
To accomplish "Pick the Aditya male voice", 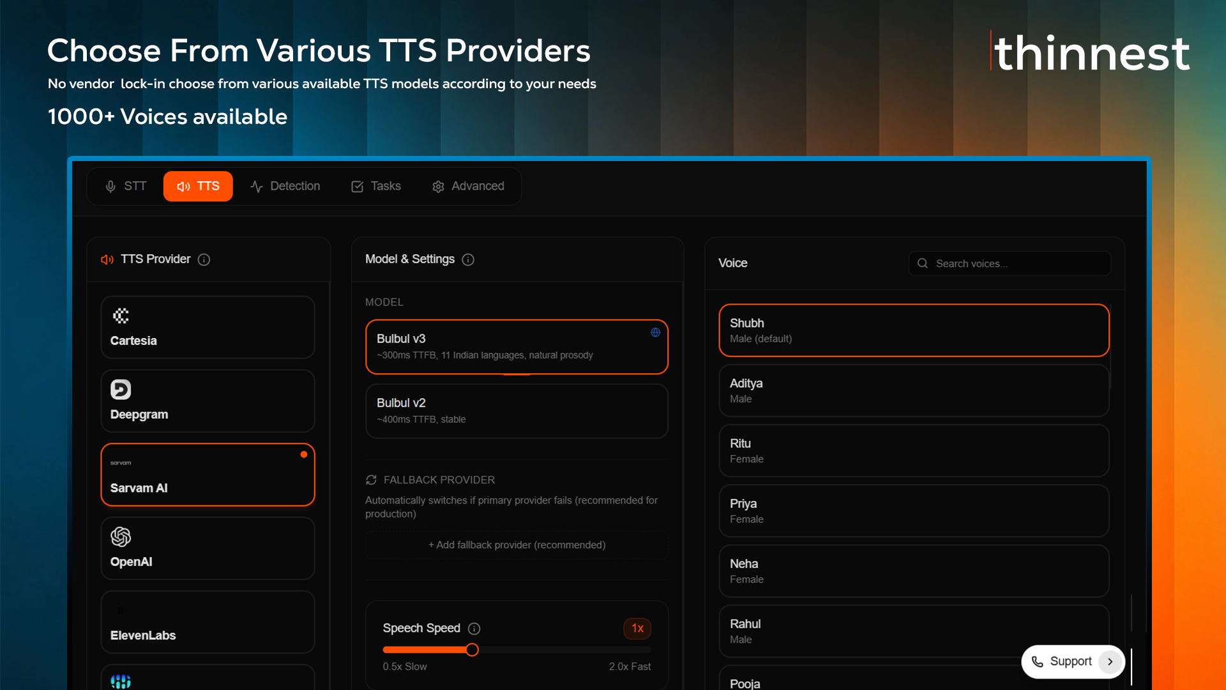I will 914,390.
